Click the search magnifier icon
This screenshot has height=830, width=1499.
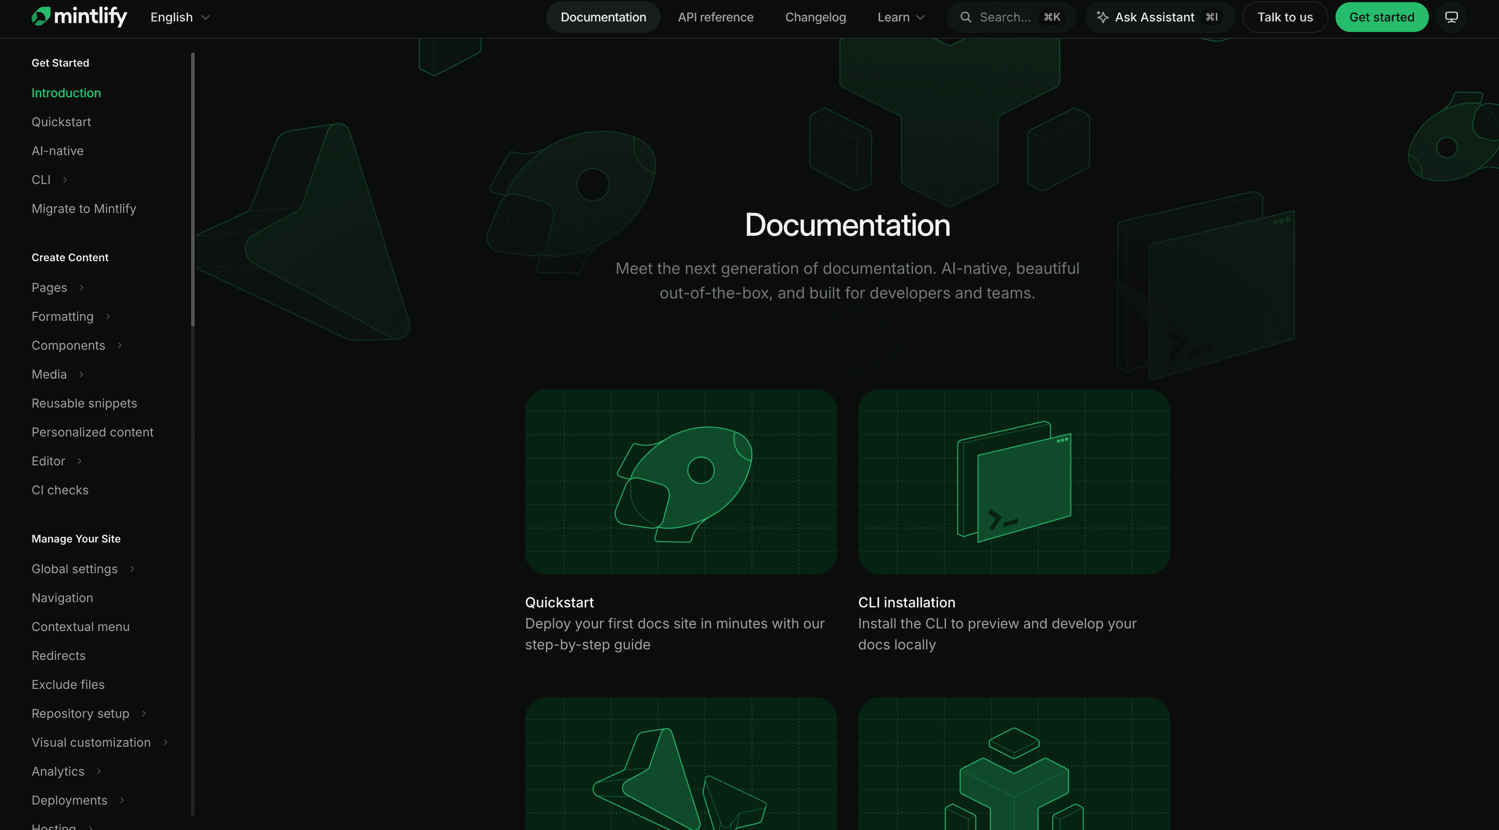pyautogui.click(x=966, y=18)
